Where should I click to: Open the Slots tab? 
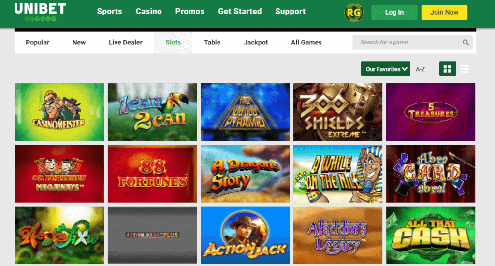click(173, 43)
